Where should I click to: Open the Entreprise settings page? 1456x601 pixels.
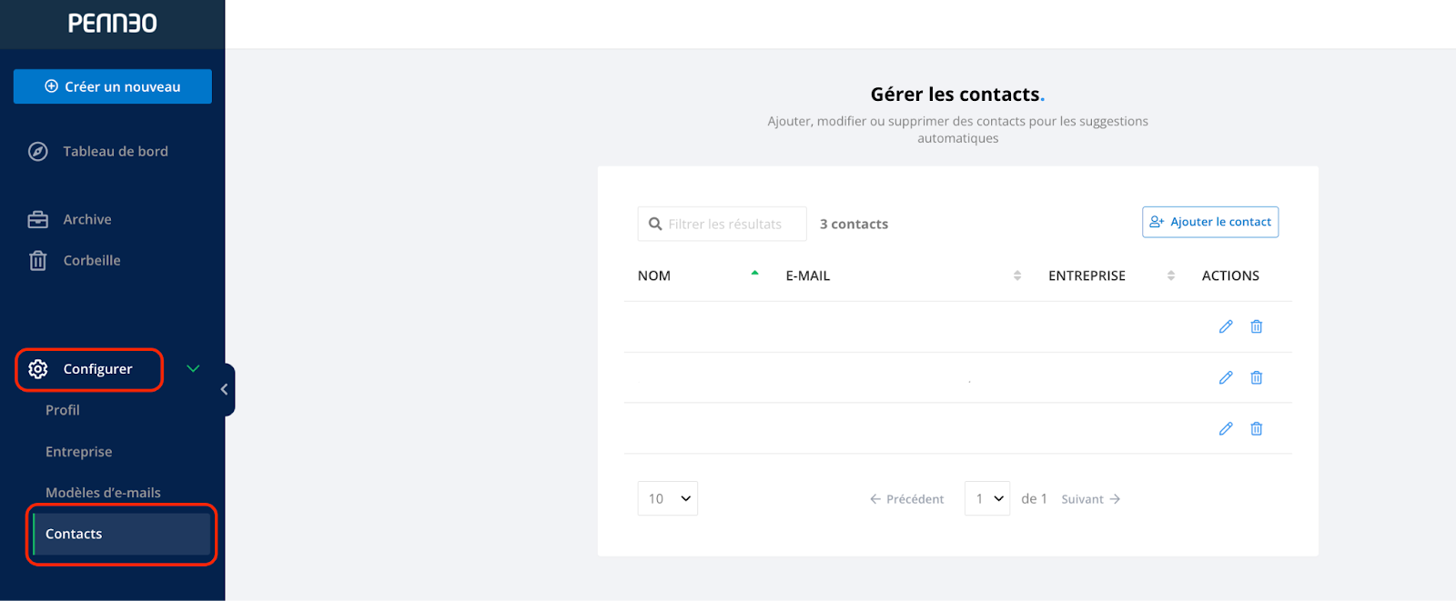point(79,452)
